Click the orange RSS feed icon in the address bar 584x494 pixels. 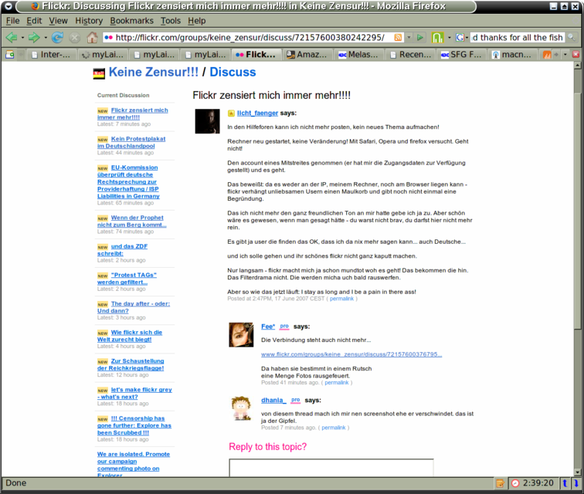tap(398, 37)
